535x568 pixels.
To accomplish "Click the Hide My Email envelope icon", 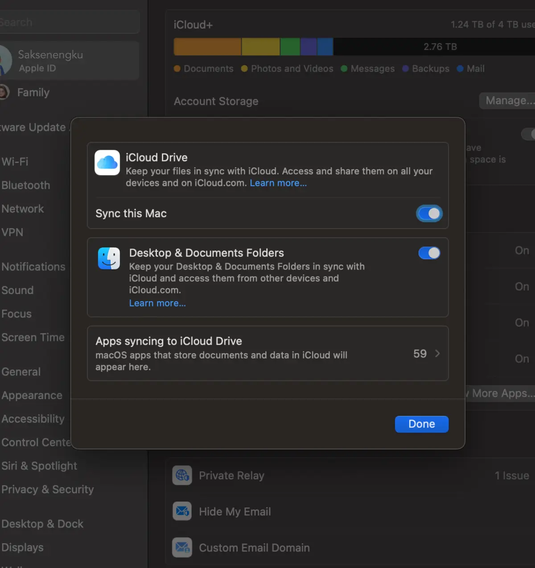I will point(182,511).
